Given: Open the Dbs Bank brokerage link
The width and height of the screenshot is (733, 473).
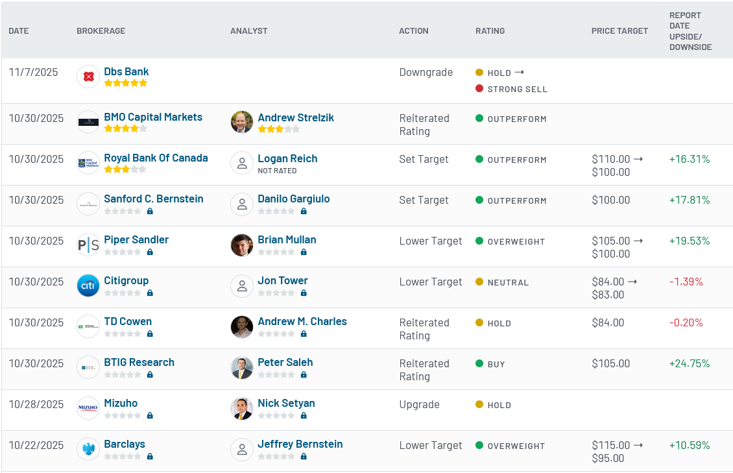Looking at the screenshot, I should pos(126,71).
